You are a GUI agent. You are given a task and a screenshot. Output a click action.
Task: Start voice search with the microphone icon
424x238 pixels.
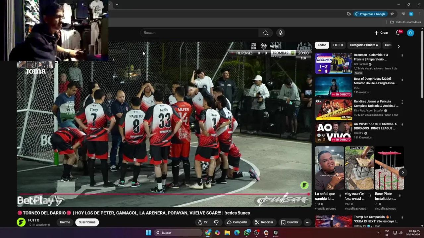(281, 33)
